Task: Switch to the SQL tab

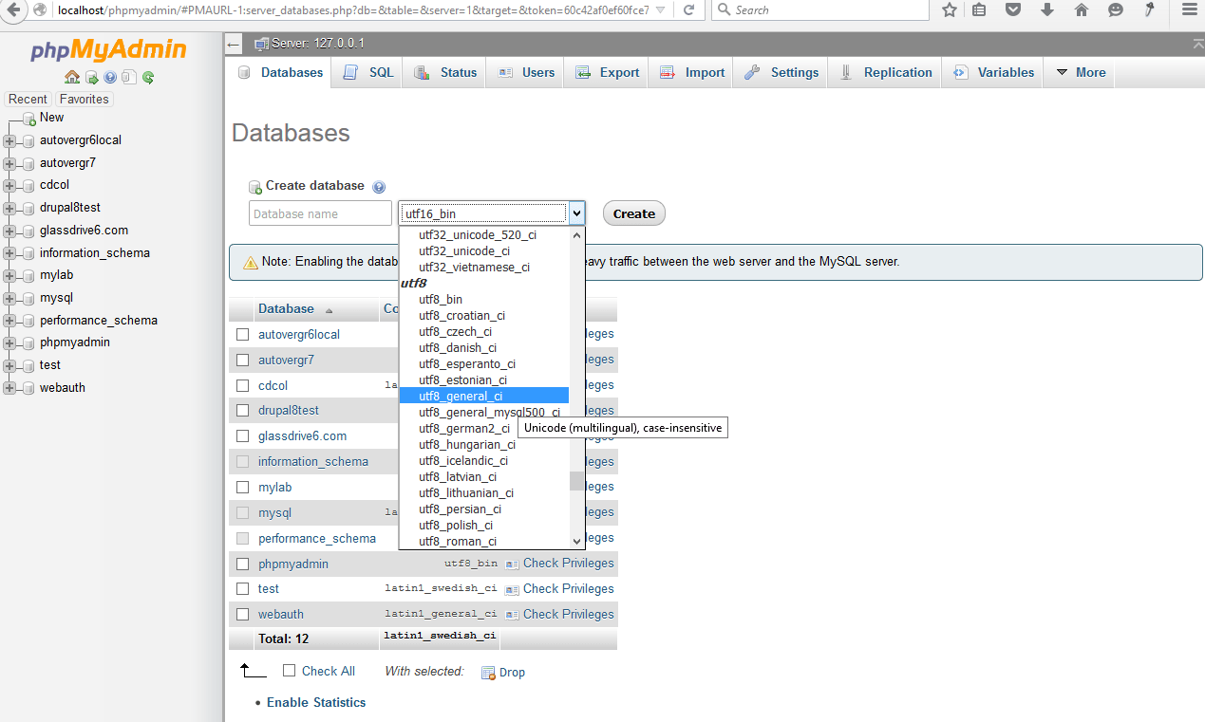Action: pyautogui.click(x=366, y=72)
